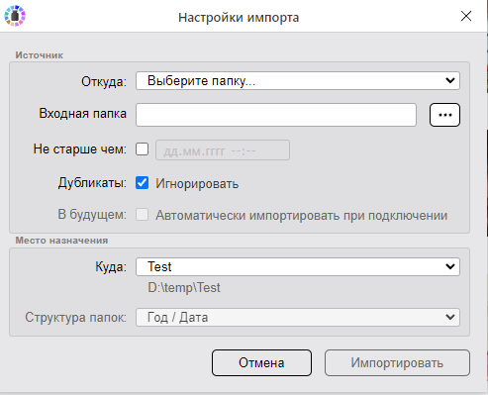Enable the Не старше чем checkbox
Screen dimensions: 488x395
[x=143, y=149]
